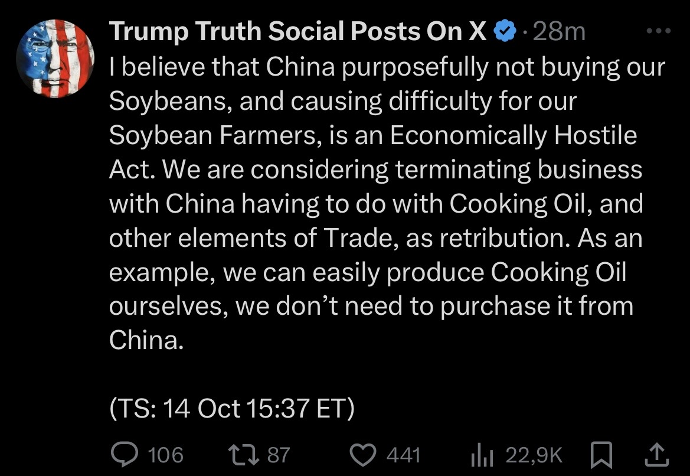Screen dimensions: 690x476
Task: Click the 22,9K views count
Action: (x=534, y=455)
